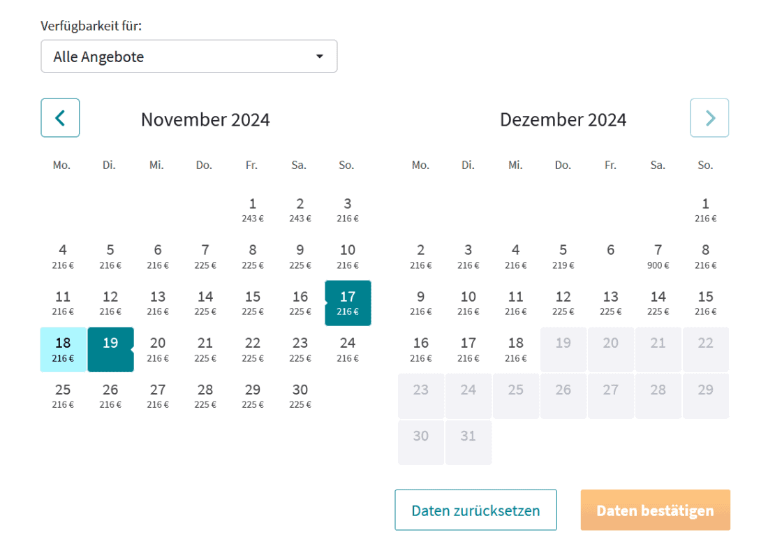768x537 pixels.
Task: Select December 18 priced 216 €
Action: pyautogui.click(x=515, y=349)
